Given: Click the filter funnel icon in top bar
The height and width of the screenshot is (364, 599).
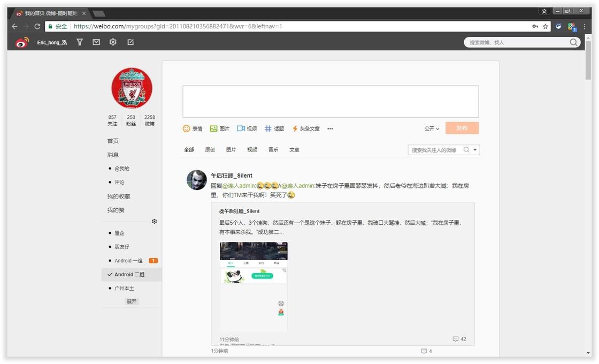Looking at the screenshot, I should (x=79, y=42).
